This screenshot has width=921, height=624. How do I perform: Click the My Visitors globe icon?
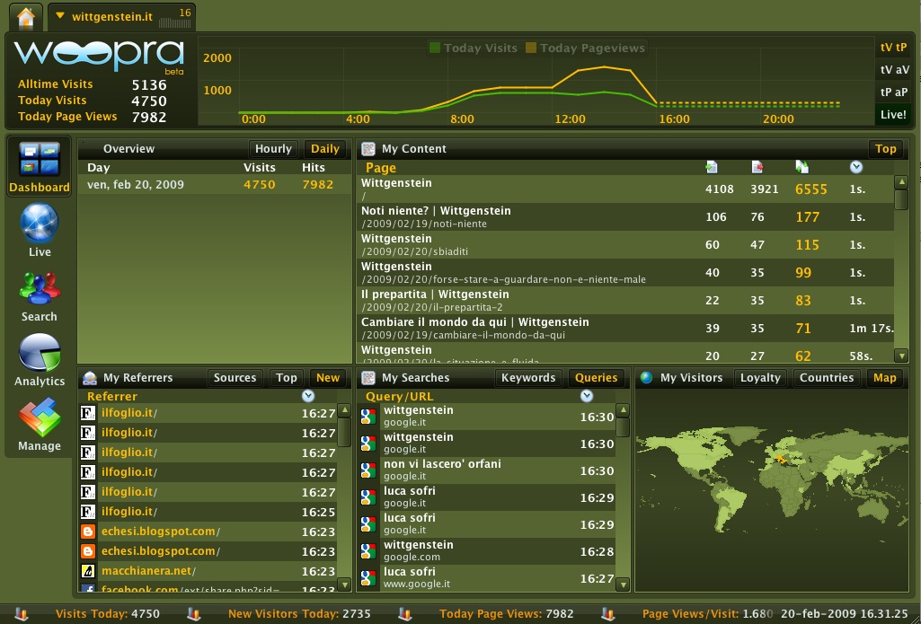pyautogui.click(x=647, y=378)
